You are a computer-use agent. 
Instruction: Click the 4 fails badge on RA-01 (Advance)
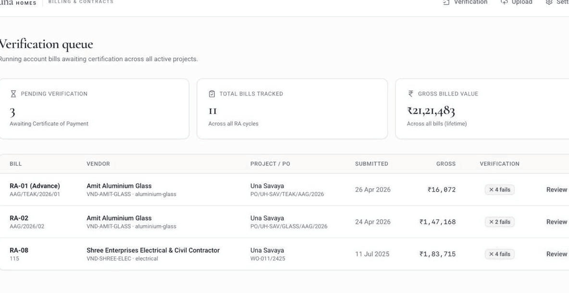500,190
